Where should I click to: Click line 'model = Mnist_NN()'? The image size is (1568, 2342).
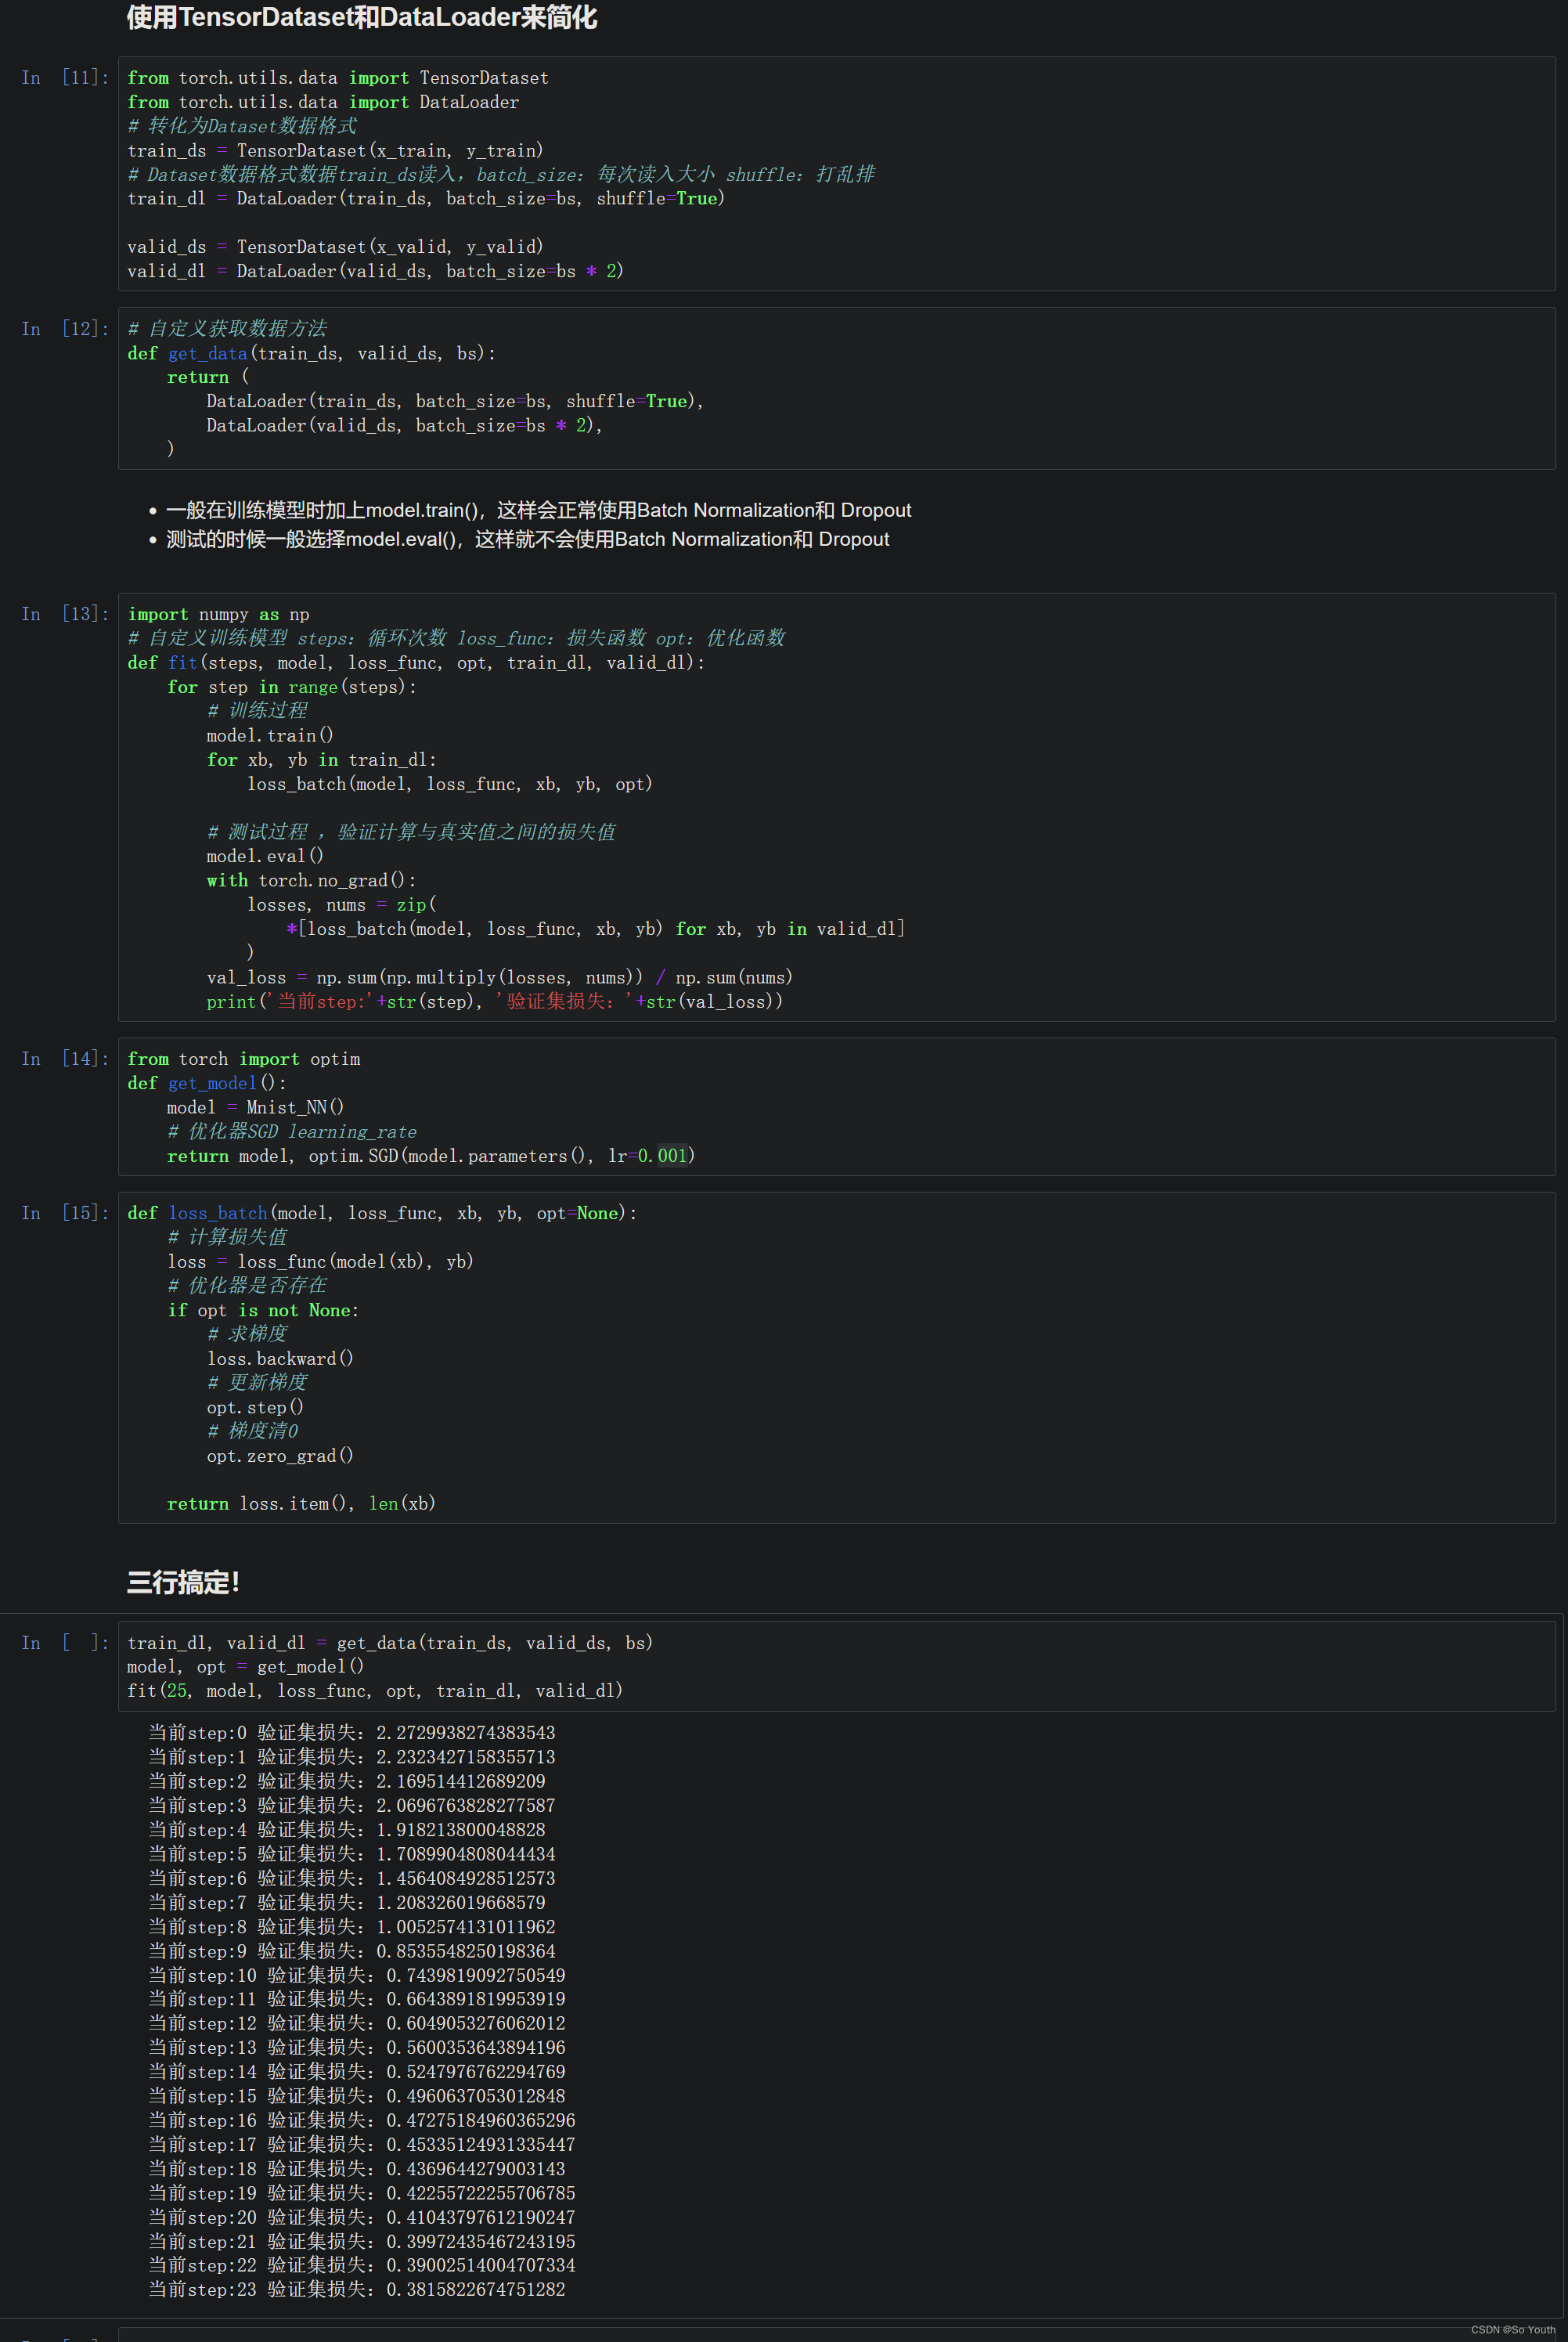pos(255,1107)
